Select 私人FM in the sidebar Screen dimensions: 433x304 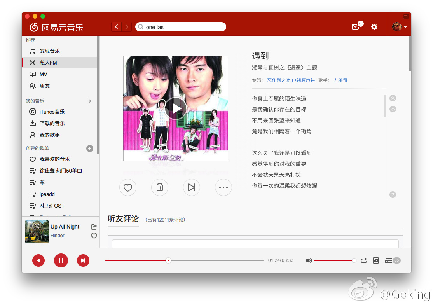[x=59, y=63]
